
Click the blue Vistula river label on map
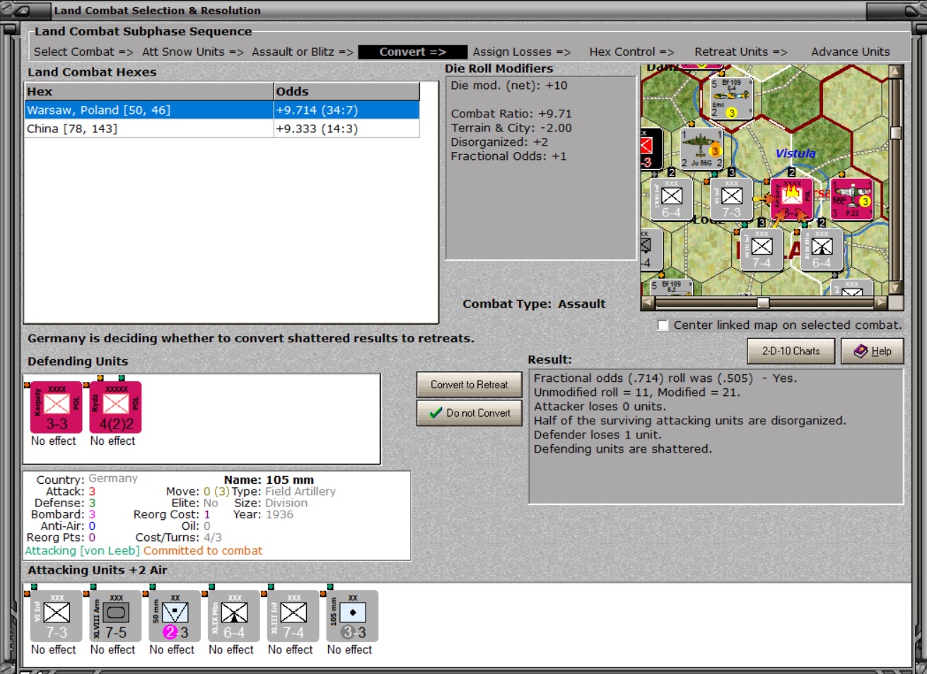pyautogui.click(x=795, y=153)
